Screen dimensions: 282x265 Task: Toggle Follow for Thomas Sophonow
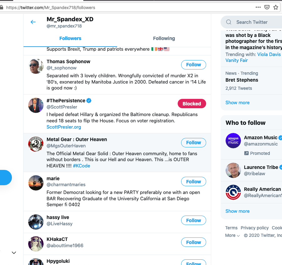193,65
